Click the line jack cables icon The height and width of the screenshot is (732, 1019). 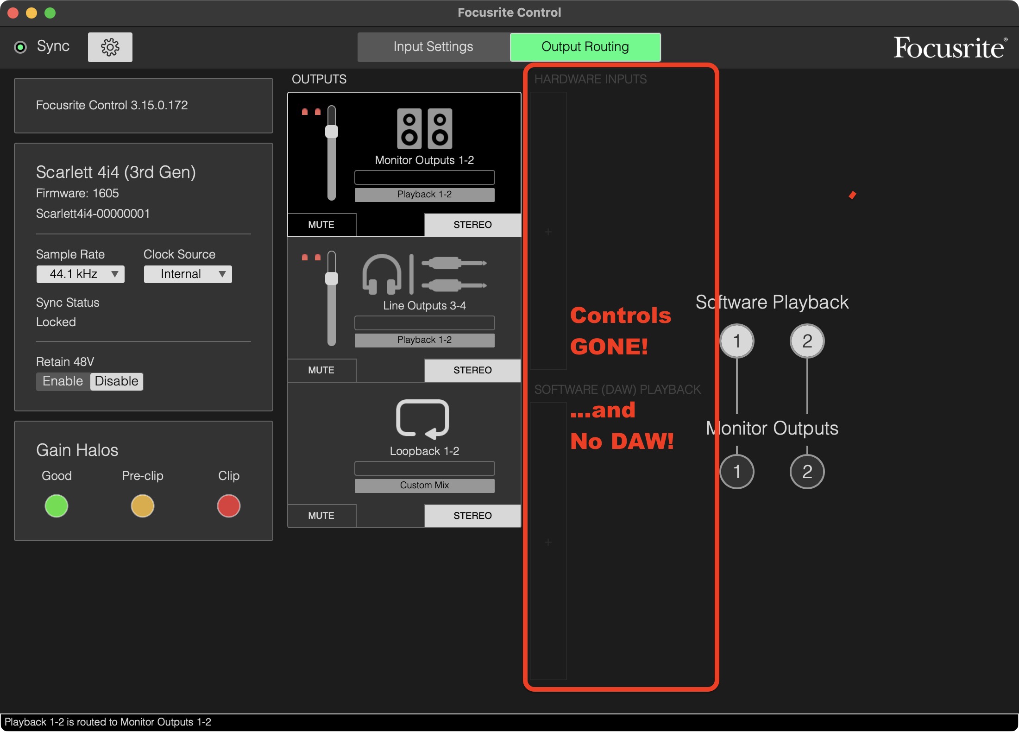pyautogui.click(x=454, y=274)
